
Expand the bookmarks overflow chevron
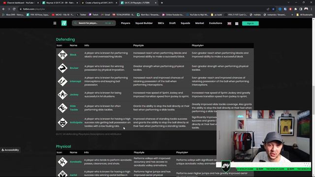pos(292,15)
